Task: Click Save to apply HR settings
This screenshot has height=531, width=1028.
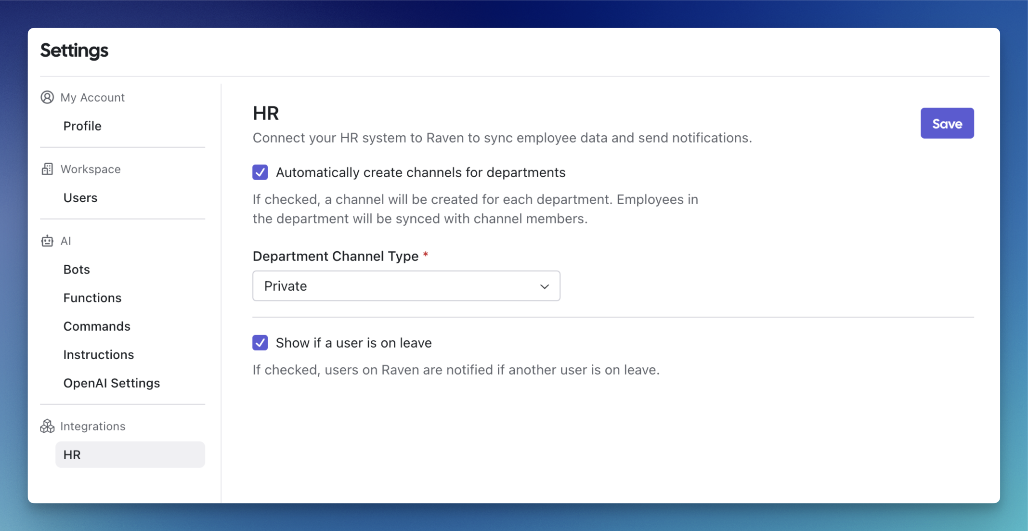Action: click(x=947, y=123)
